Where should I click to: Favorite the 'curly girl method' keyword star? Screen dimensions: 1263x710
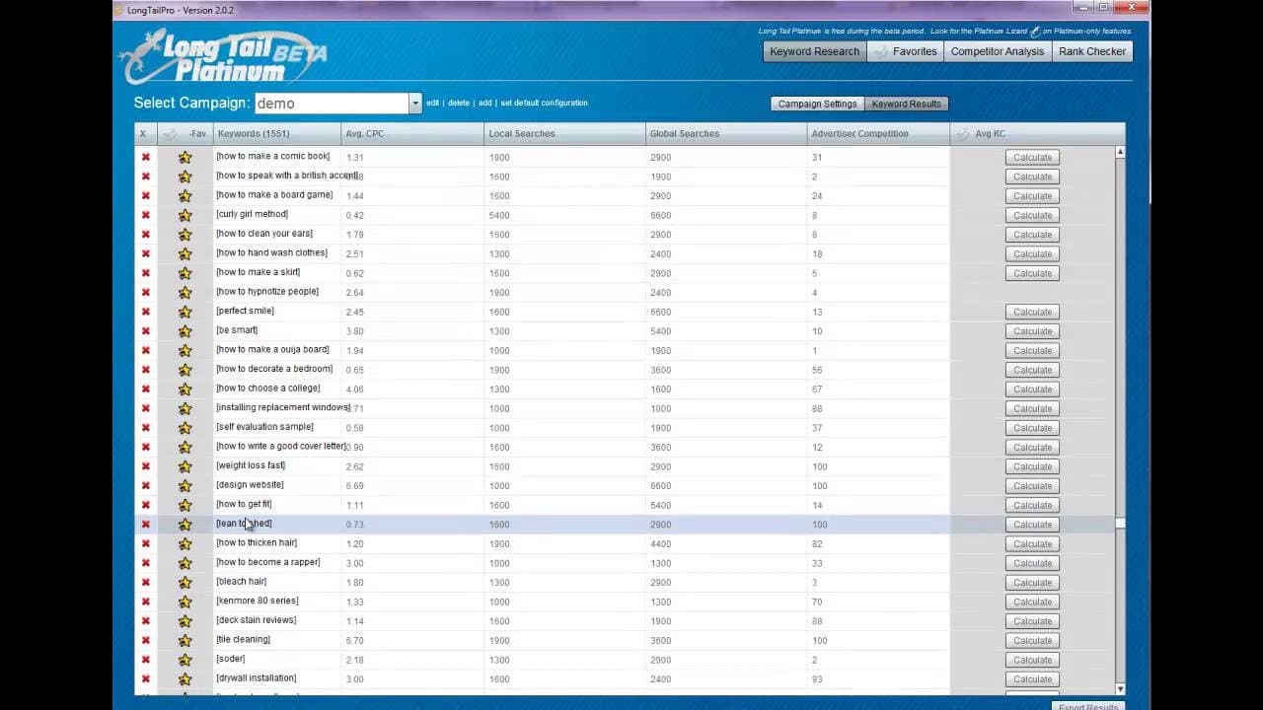coord(185,215)
